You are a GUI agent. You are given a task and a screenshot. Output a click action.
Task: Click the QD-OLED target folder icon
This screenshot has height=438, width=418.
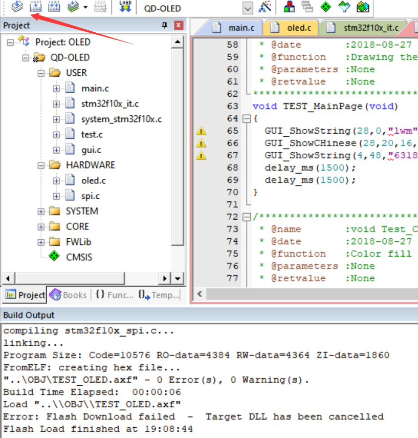coord(39,57)
